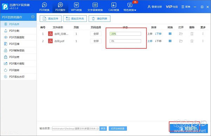Viewport: 211px width, 136px height.
Task: Move 合同.pdf down with 下移
Action: 158,41
